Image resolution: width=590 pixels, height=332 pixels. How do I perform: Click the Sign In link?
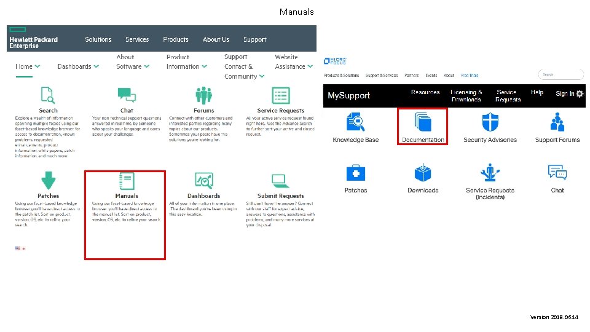coord(565,93)
